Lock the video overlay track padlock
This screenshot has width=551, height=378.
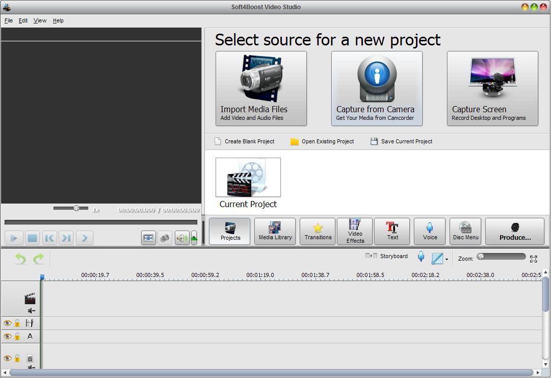tap(17, 358)
